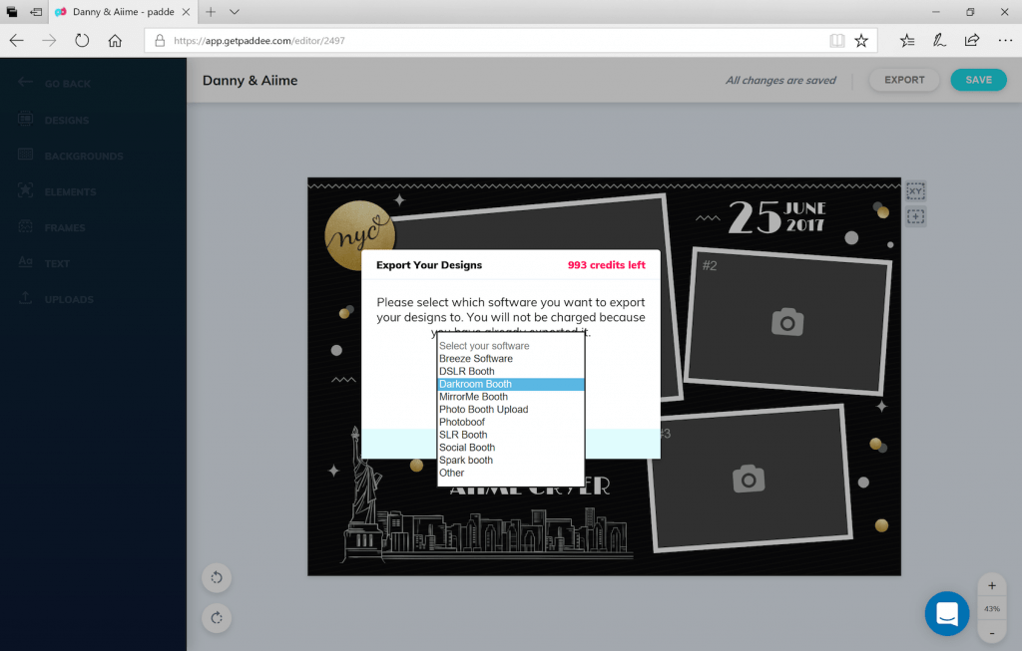Image resolution: width=1022 pixels, height=651 pixels.
Task: Click the browser back arrow
Action: pos(16,40)
